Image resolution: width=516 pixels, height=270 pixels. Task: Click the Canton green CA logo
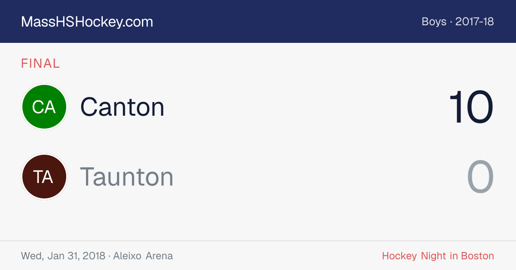(x=44, y=107)
